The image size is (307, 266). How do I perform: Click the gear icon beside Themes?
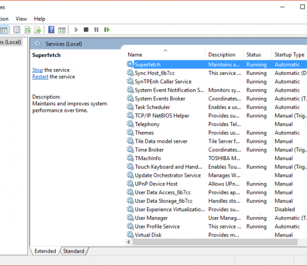click(130, 132)
